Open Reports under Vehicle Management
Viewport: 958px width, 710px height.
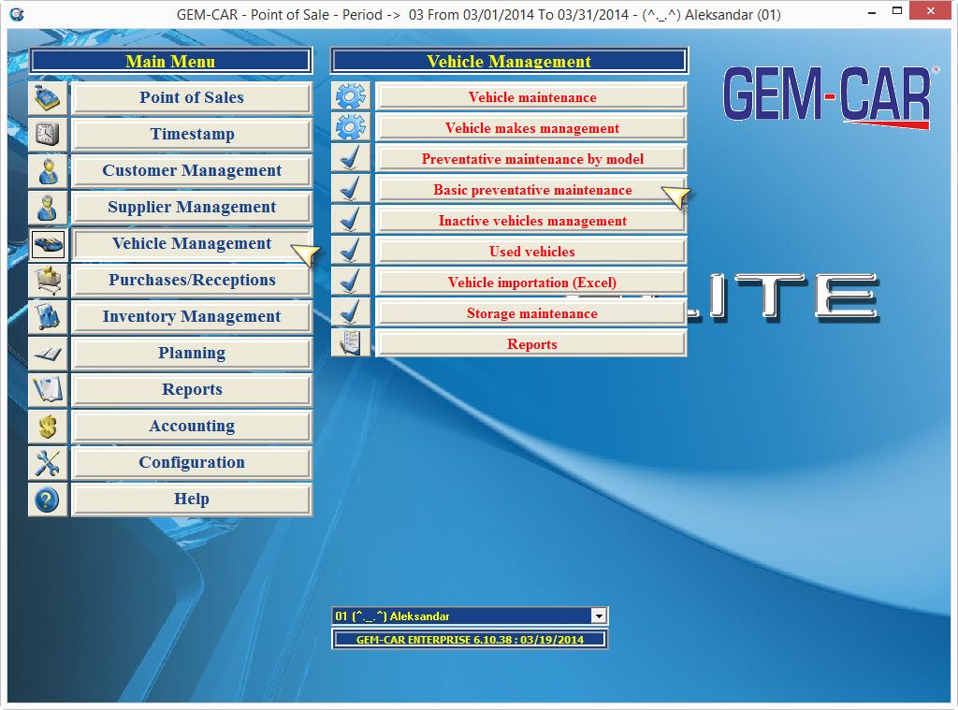coord(531,343)
